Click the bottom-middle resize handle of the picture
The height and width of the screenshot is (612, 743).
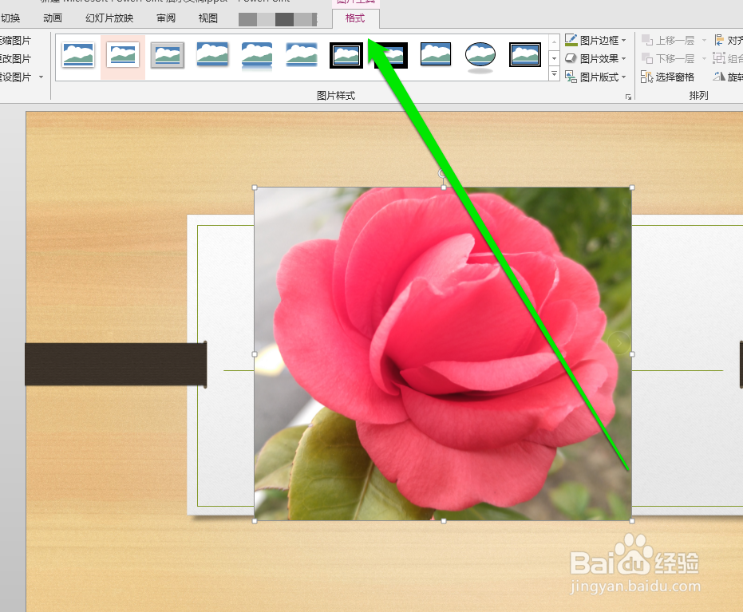coord(444,520)
